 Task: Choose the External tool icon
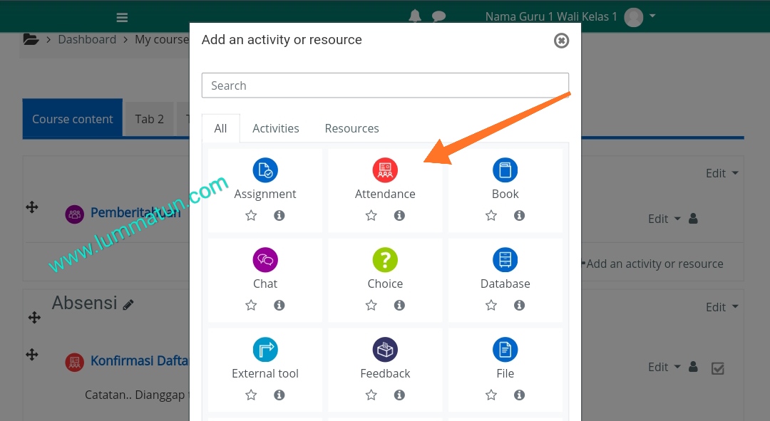tap(265, 350)
